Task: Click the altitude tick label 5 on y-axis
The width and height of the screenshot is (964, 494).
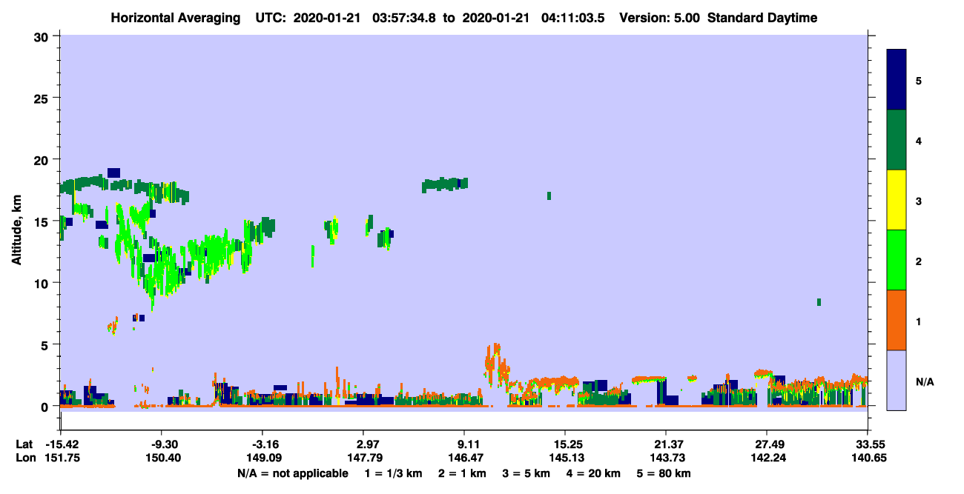Action: pos(46,344)
